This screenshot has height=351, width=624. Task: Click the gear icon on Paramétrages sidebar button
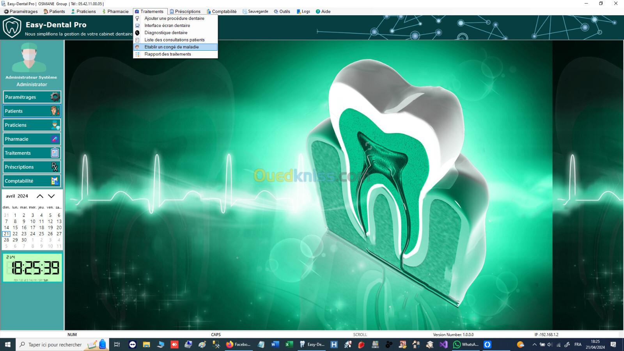coord(55,97)
